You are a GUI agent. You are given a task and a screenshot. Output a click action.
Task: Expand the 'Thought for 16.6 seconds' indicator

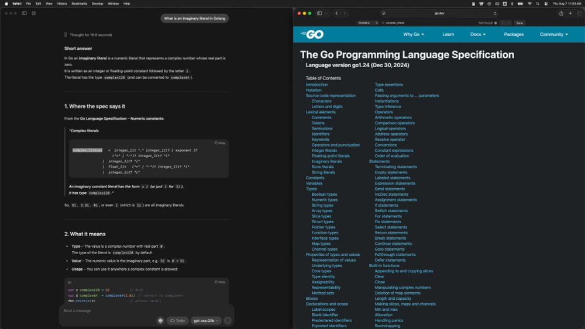pyautogui.click(x=88, y=34)
